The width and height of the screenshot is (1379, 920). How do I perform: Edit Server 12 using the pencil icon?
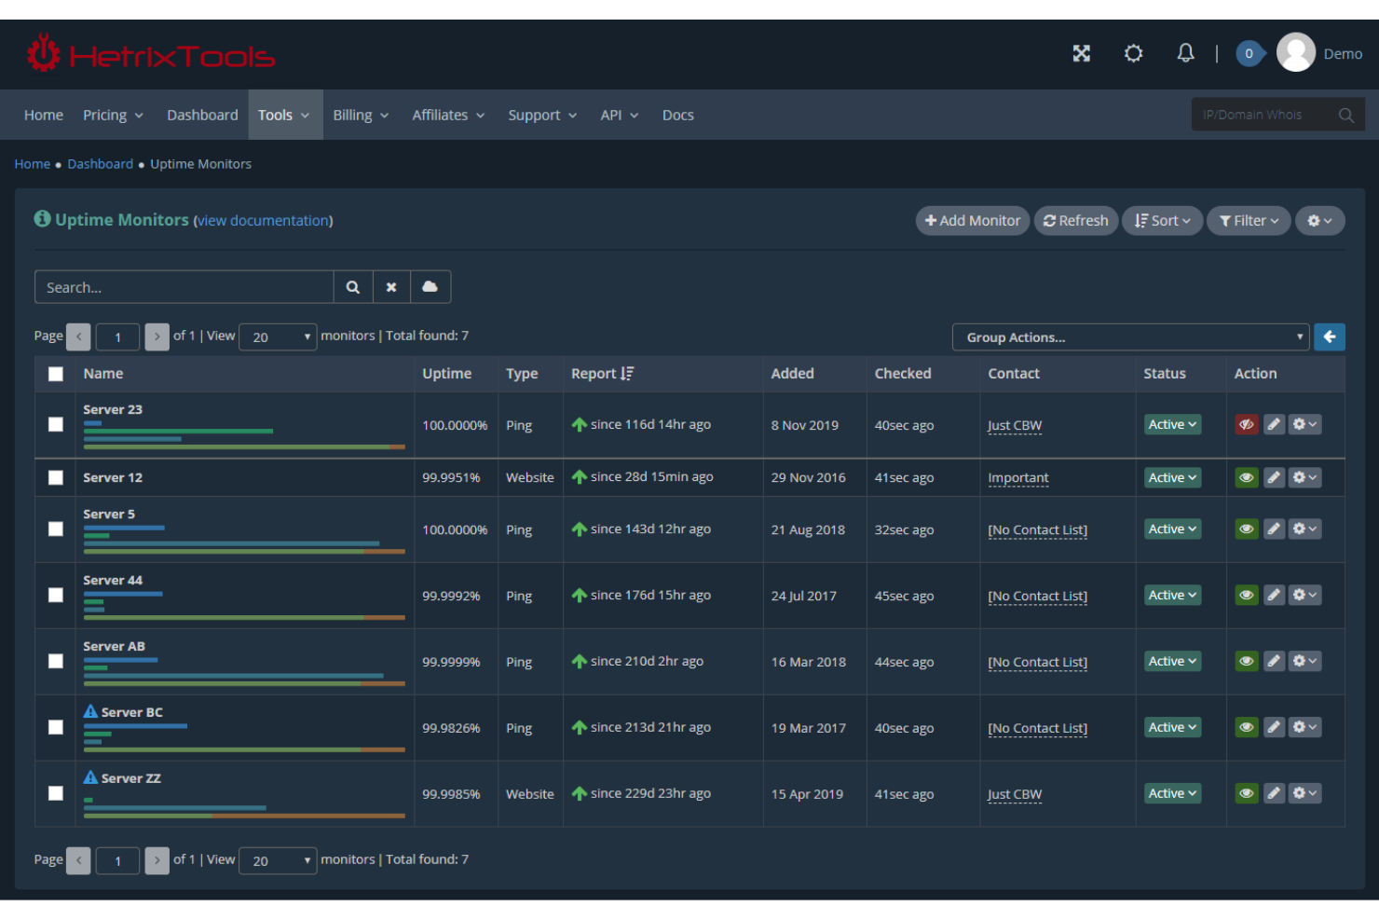point(1275,477)
